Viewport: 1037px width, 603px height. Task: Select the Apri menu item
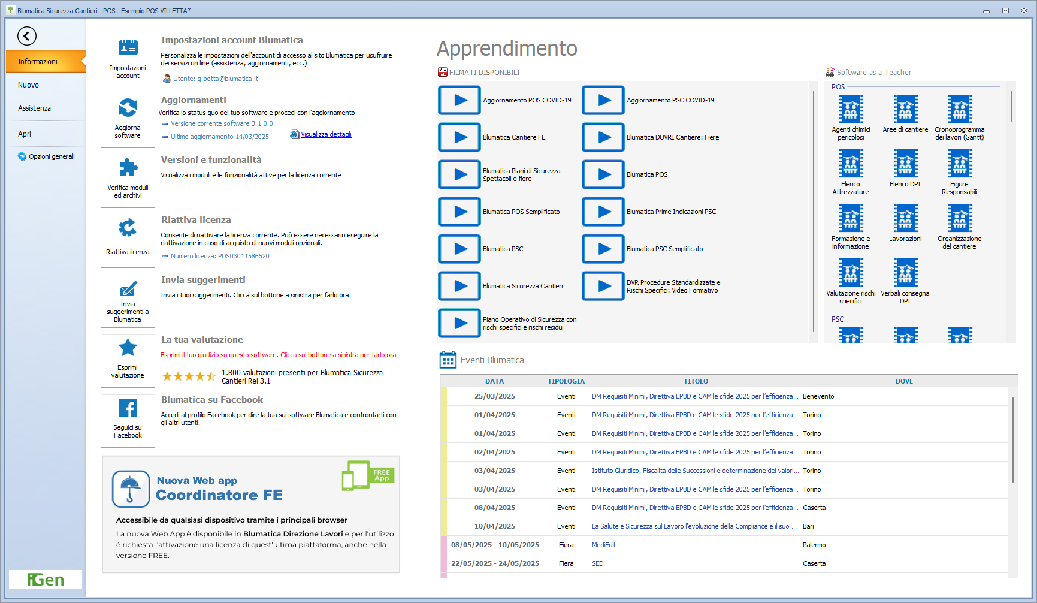[46, 134]
